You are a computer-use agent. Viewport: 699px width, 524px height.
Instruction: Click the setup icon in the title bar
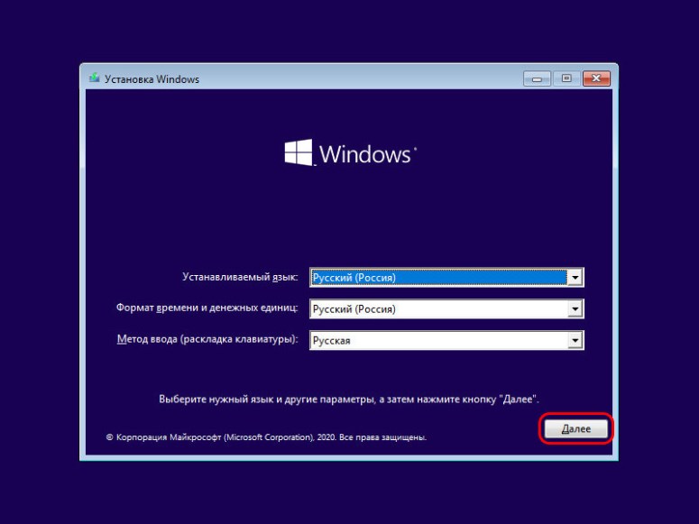(95, 78)
